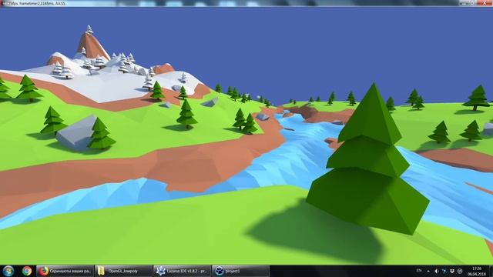Switch to the Lazarus IDE taskbar button

tap(182, 271)
